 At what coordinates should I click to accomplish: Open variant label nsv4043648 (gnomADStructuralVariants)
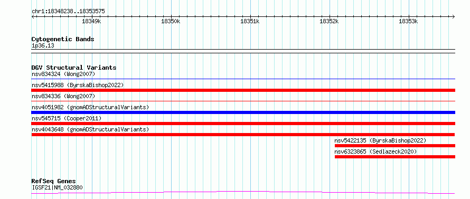pos(90,129)
